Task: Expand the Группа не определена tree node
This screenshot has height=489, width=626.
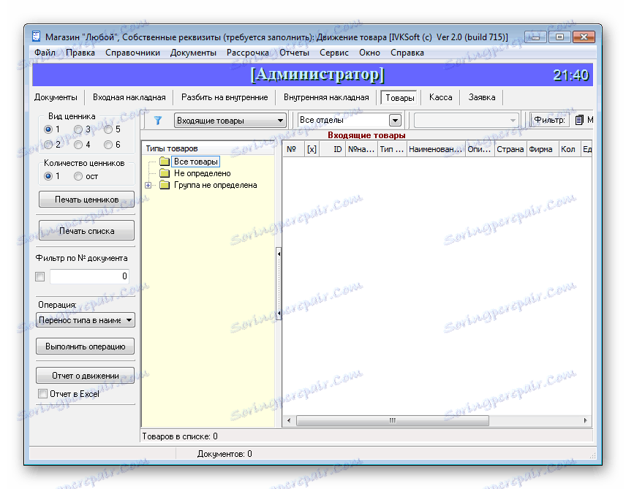Action: pyautogui.click(x=148, y=185)
